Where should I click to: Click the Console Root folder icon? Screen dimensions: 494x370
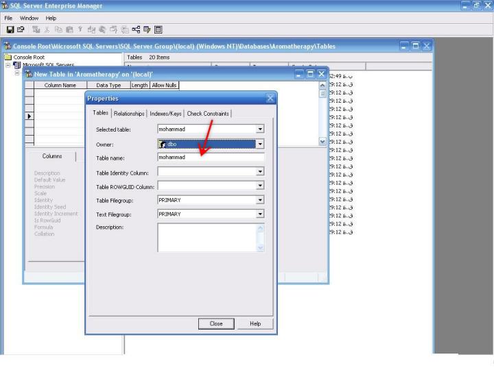pyautogui.click(x=8, y=58)
